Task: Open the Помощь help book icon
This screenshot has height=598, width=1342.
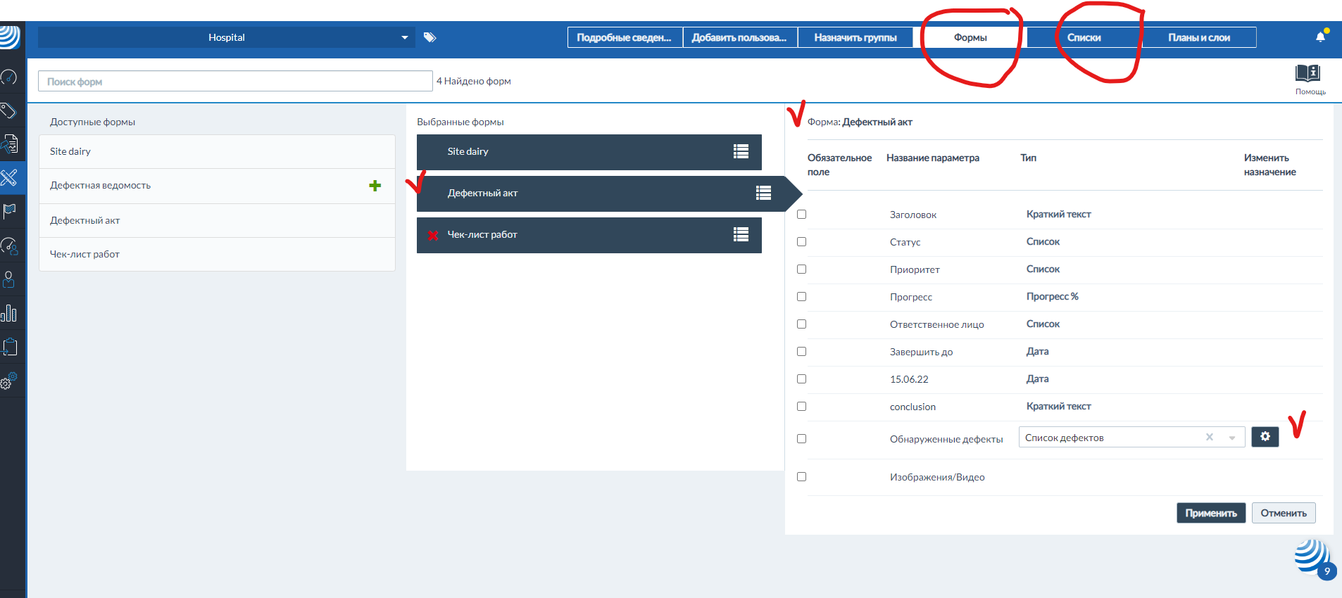Action: (1307, 73)
